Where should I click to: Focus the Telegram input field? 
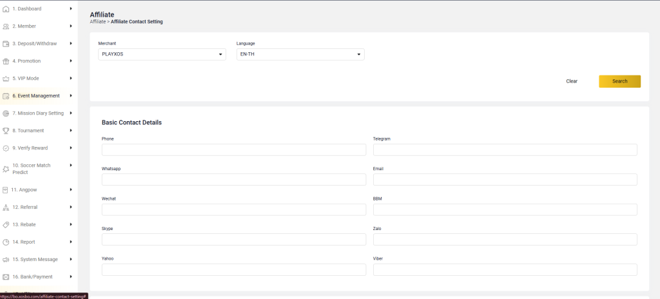505,150
